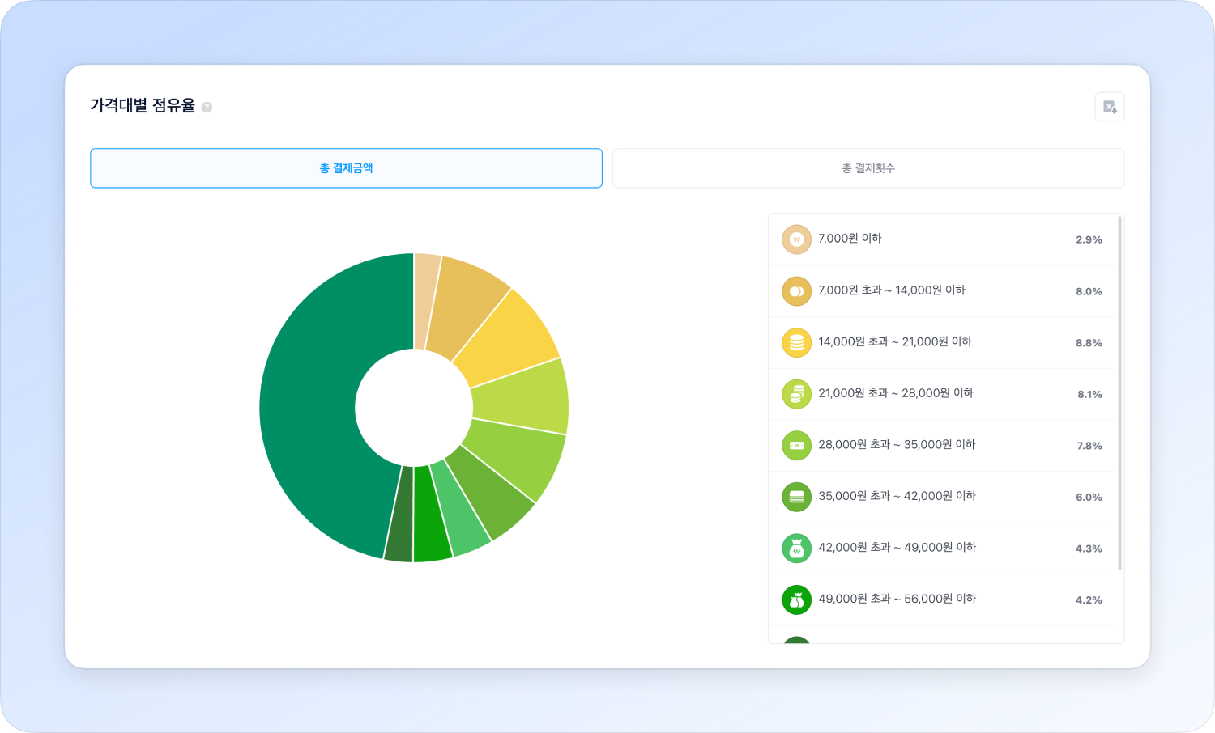This screenshot has height=733, width=1215.
Task: Click the 42,000원 초과 ~ 49,000원 이하 money bag icon
Action: pyautogui.click(x=796, y=549)
